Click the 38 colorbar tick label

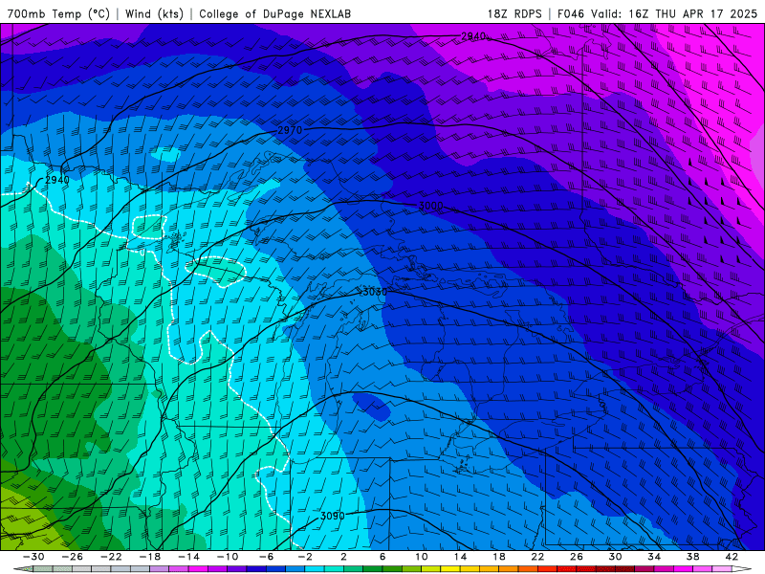pos(692,557)
